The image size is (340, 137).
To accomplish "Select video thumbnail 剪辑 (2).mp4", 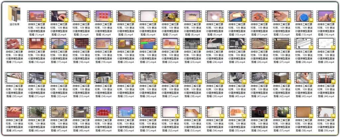I will coord(59,16).
